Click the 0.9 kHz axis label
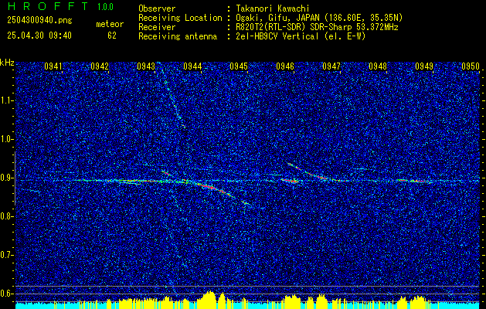Viewport: 486px width, 309px height. click(x=5, y=178)
